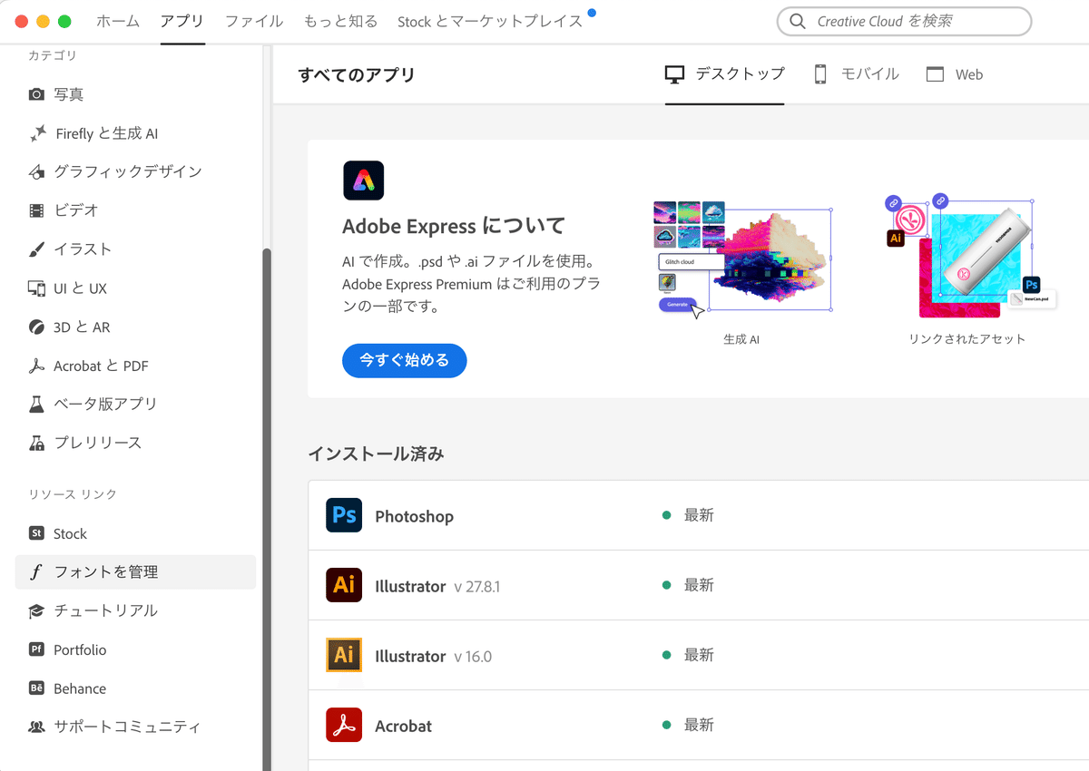
Task: Click the browser window icon on the Web tab
Action: pyautogui.click(x=936, y=74)
